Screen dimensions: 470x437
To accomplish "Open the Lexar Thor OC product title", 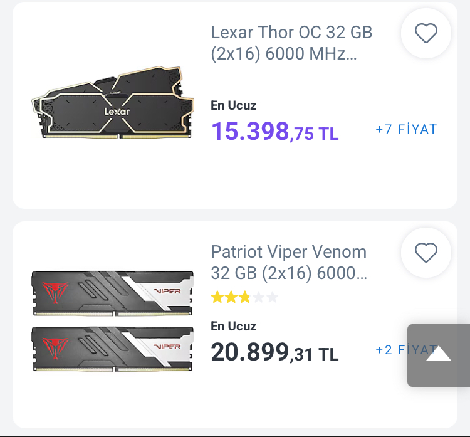I will click(x=291, y=32).
